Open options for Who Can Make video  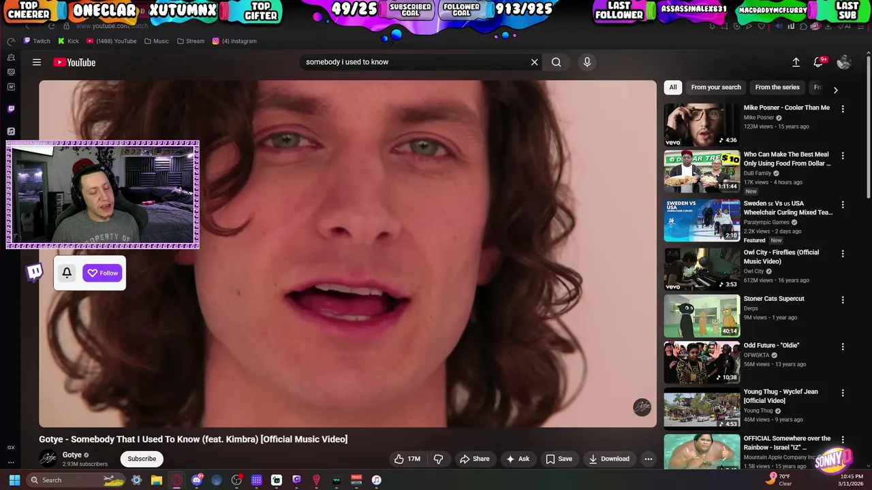[x=843, y=156]
